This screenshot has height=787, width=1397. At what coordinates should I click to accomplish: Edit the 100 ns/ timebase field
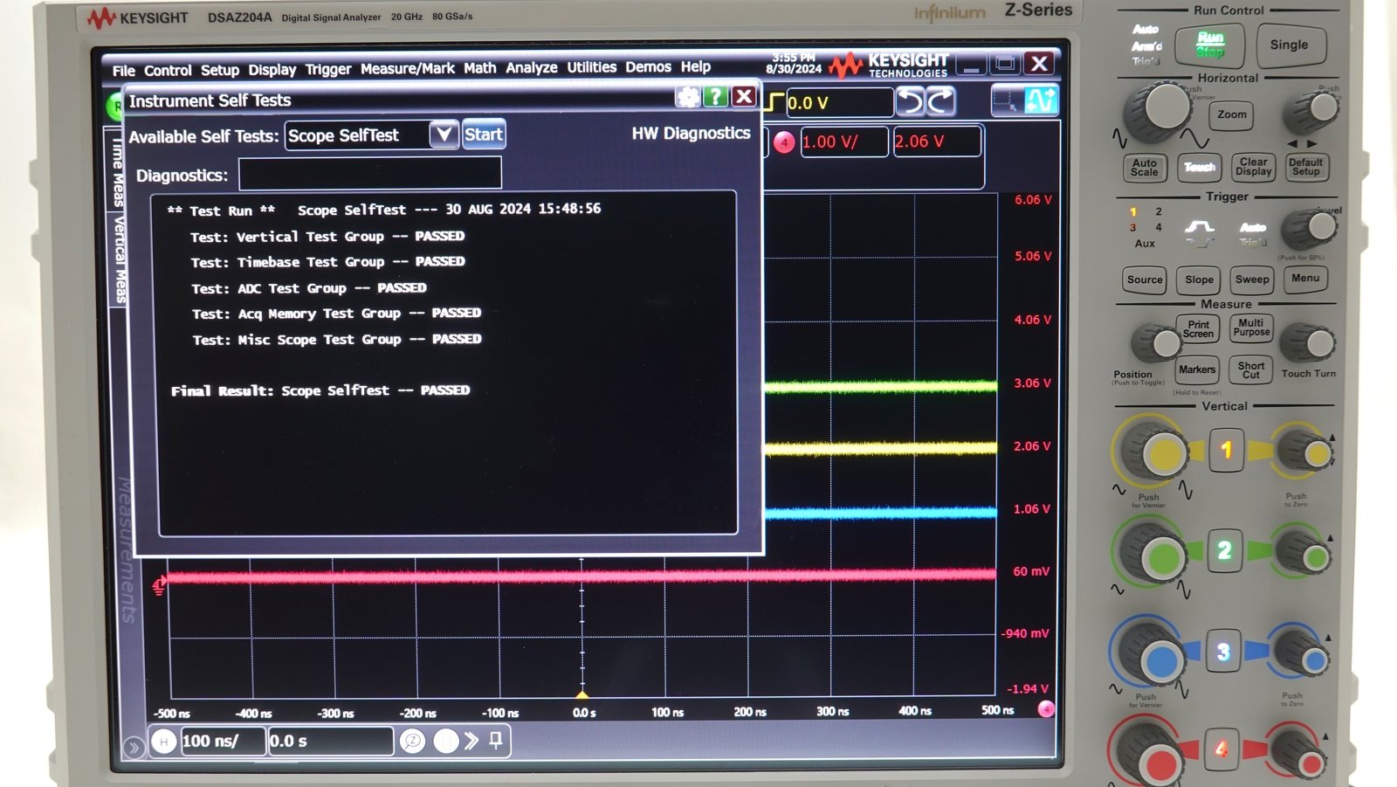(x=222, y=742)
